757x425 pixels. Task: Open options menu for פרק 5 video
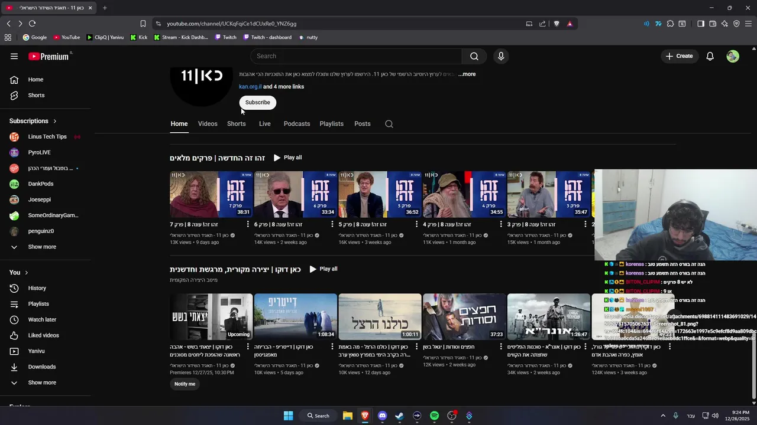[x=416, y=224]
